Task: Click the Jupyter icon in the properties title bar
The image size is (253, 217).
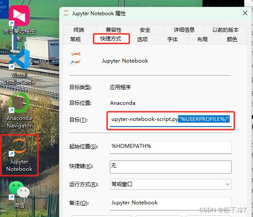Action: (66, 13)
